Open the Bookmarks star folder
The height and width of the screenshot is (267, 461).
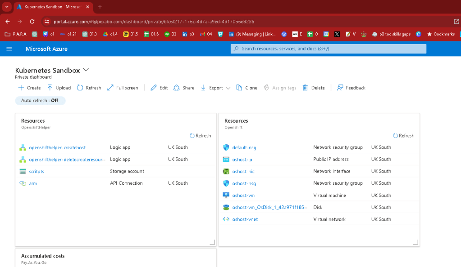[441, 34]
